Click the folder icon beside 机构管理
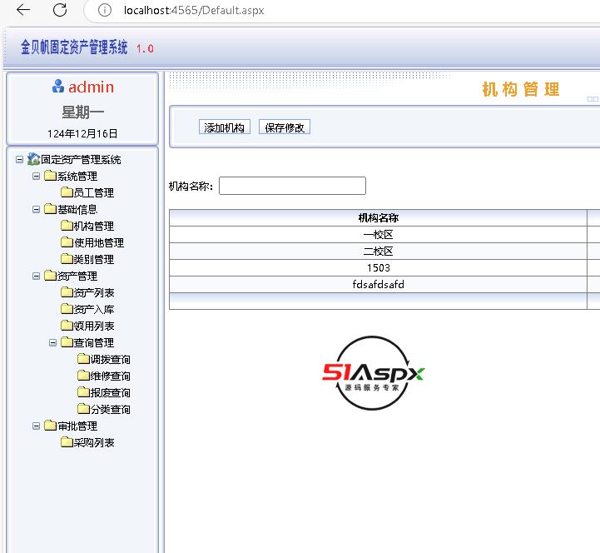 pyautogui.click(x=67, y=226)
